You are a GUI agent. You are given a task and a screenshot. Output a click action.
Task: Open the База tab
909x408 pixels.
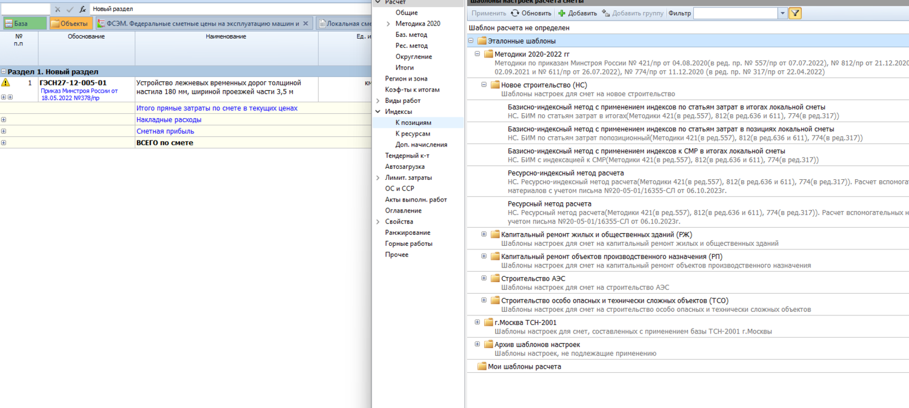[24, 24]
